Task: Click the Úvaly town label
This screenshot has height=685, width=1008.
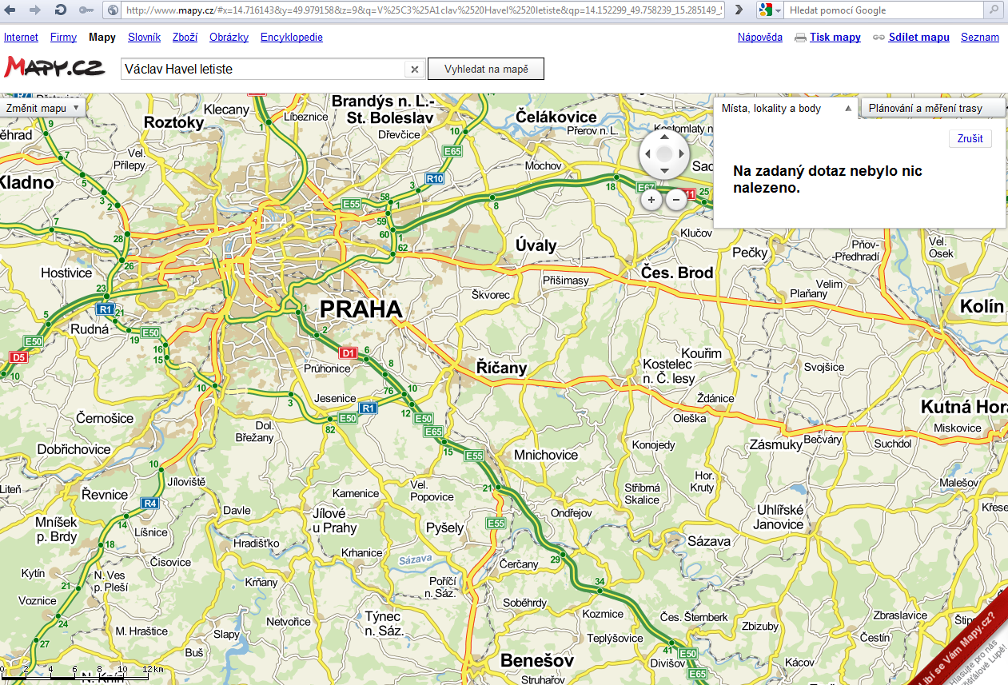Action: pos(536,245)
